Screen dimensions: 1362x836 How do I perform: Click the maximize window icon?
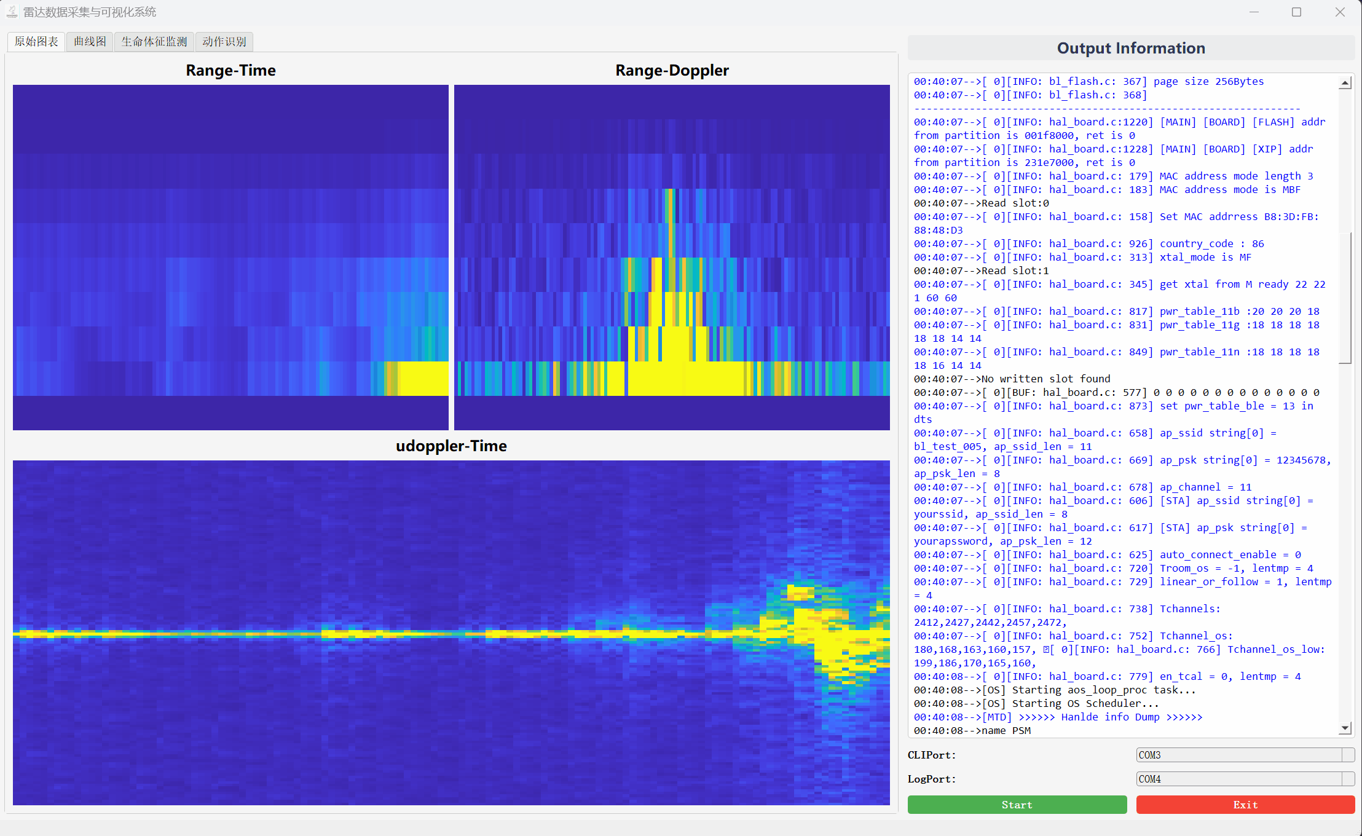coord(1297,12)
